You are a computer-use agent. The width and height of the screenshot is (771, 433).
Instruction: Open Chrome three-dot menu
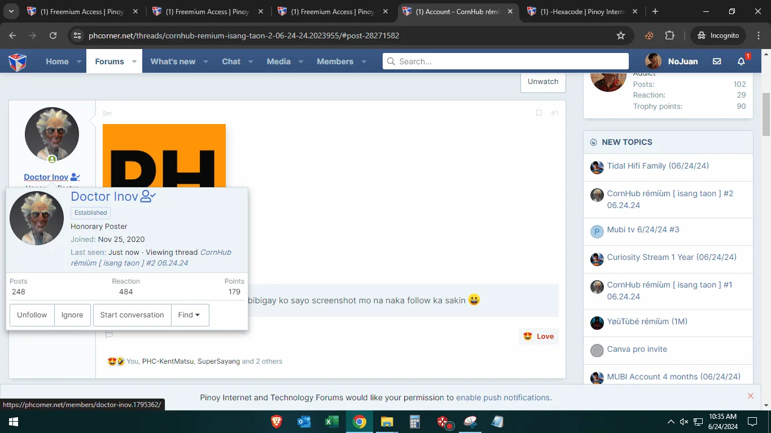(759, 36)
